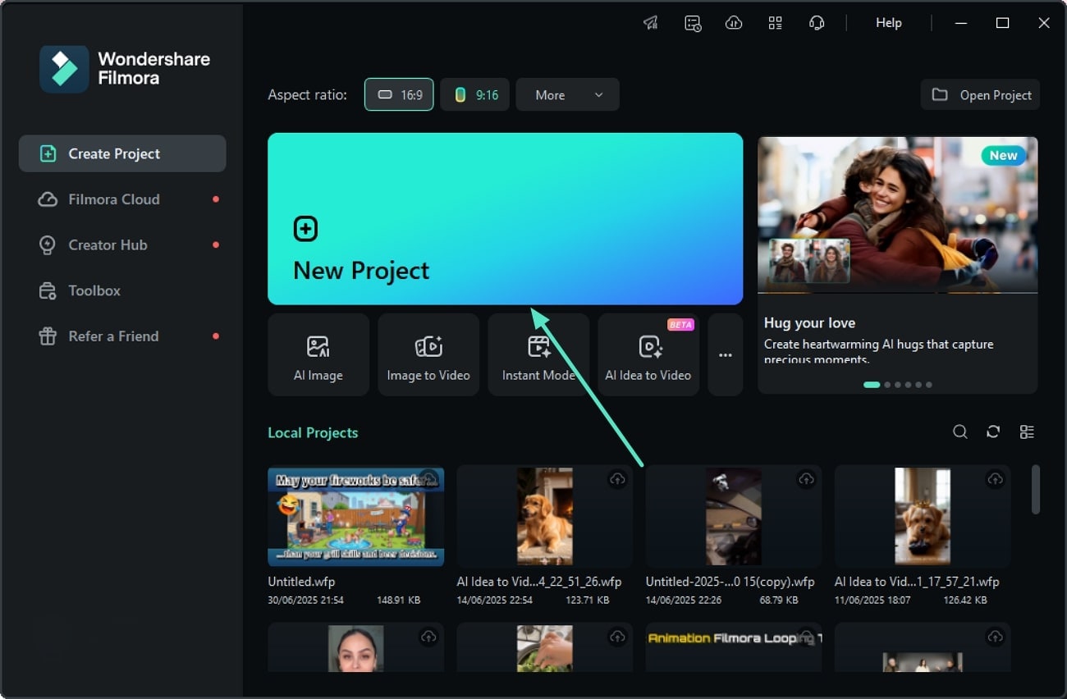
Task: Switch local projects to list view
Action: pyautogui.click(x=1027, y=432)
